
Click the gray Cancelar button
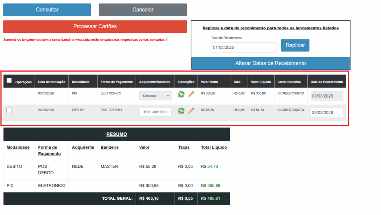[143, 10]
